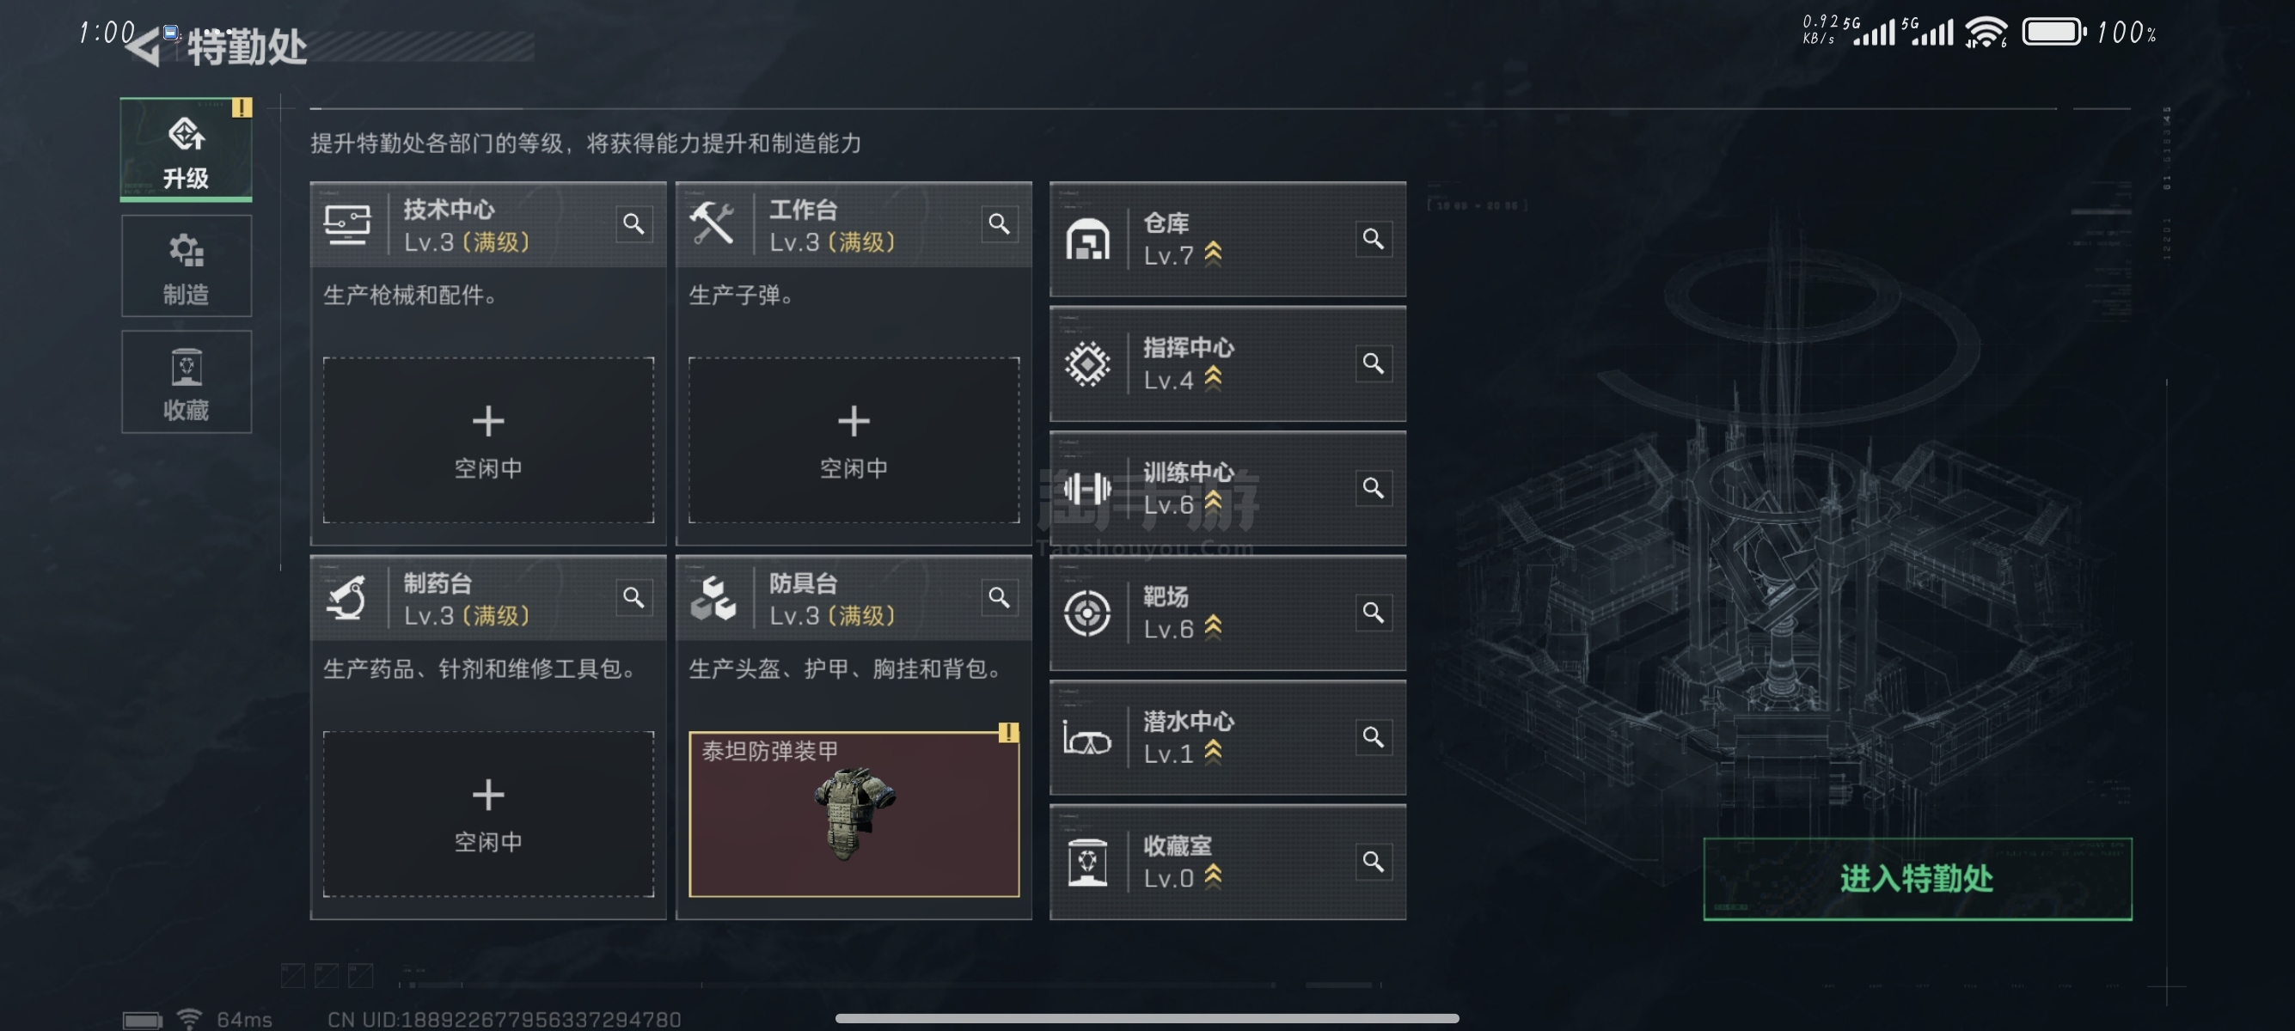
Task: Click the 防具台 magnifier icon
Action: [999, 597]
